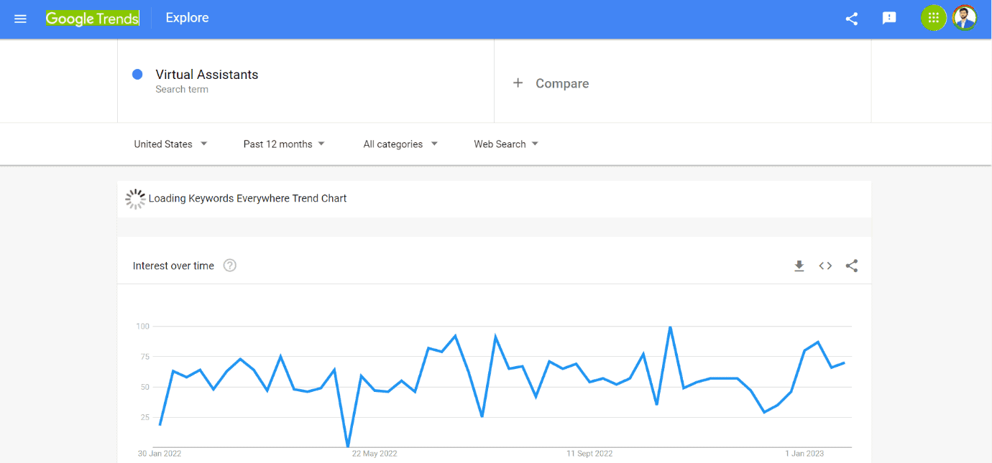Image resolution: width=992 pixels, height=463 pixels.
Task: Open the Past 12 months dropdown
Action: click(284, 144)
